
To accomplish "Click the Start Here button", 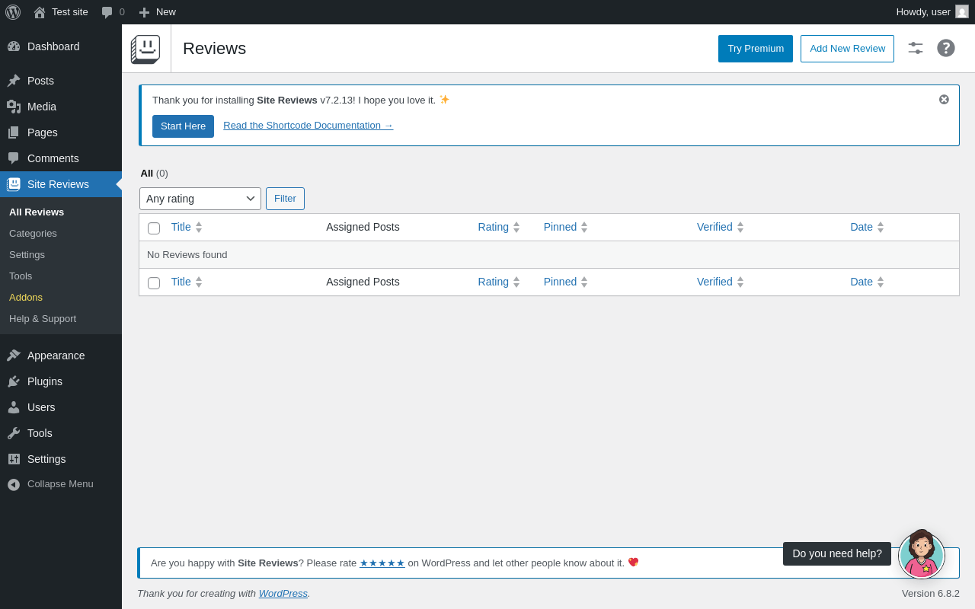I will point(183,126).
